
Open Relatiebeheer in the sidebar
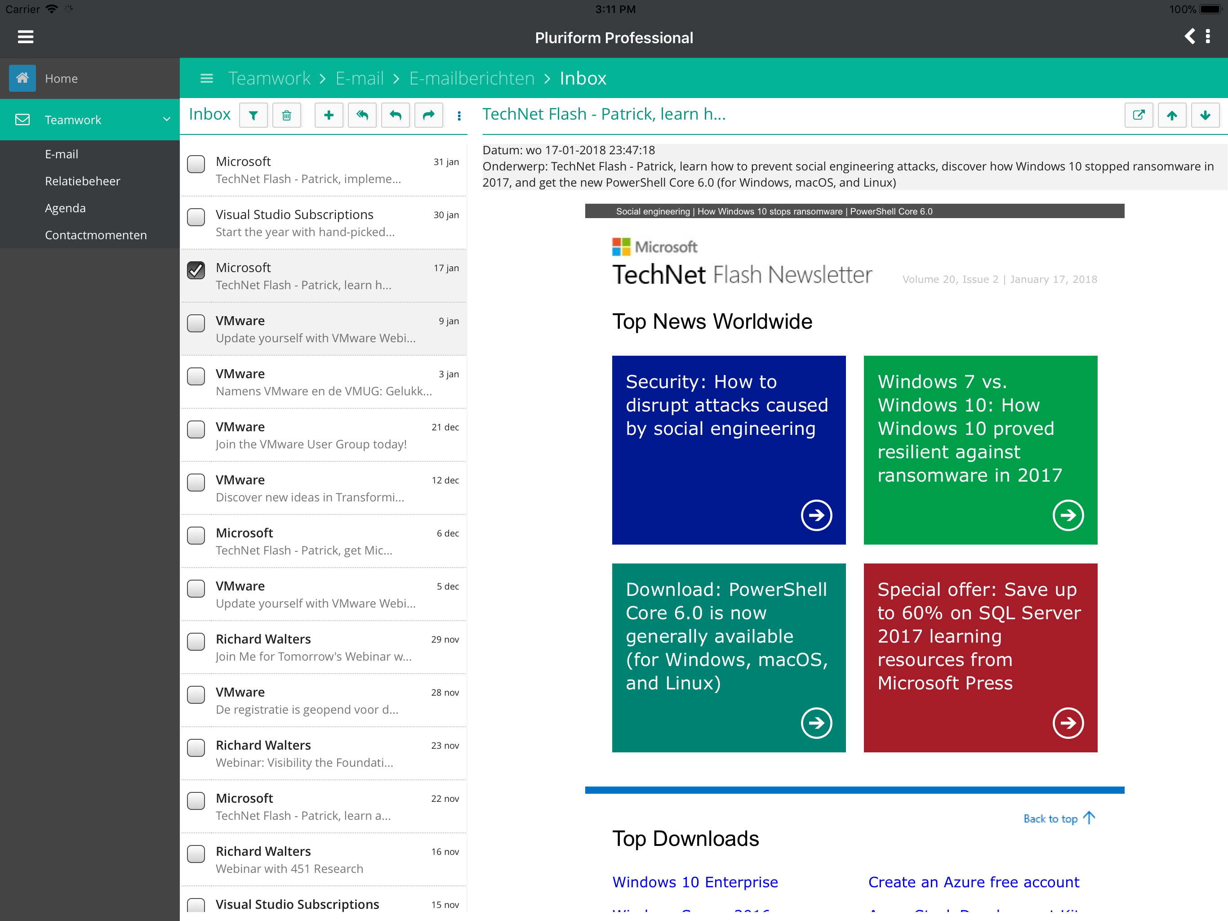82,181
